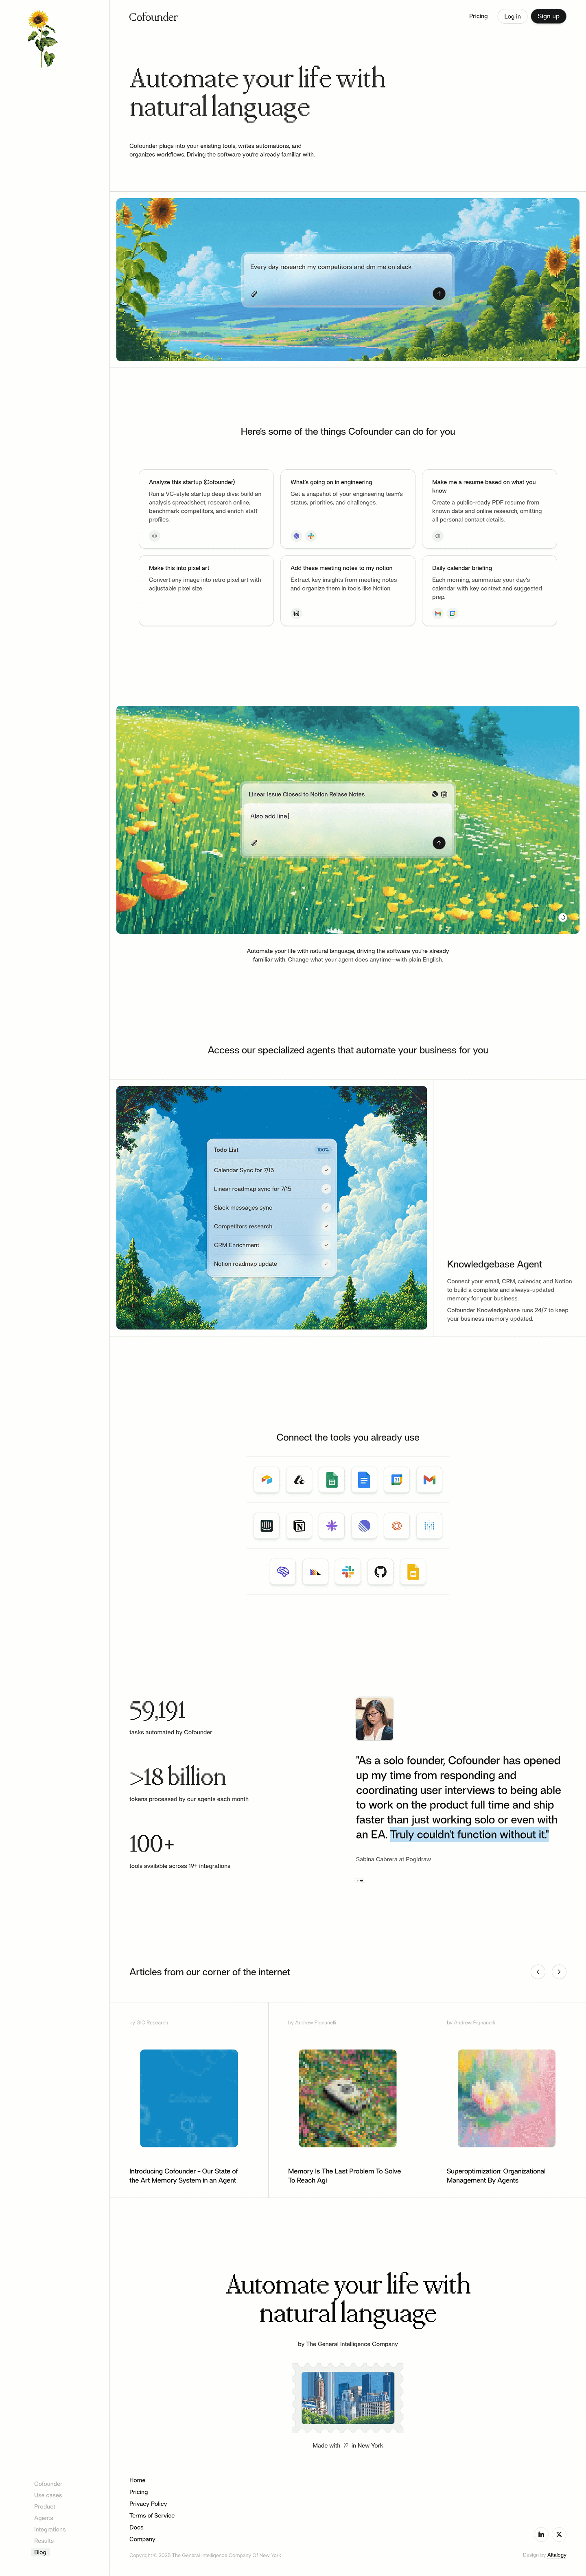Toggle the CRM Enrichment checkmark
Screen dimensions: 586x2576
[325, 1245]
